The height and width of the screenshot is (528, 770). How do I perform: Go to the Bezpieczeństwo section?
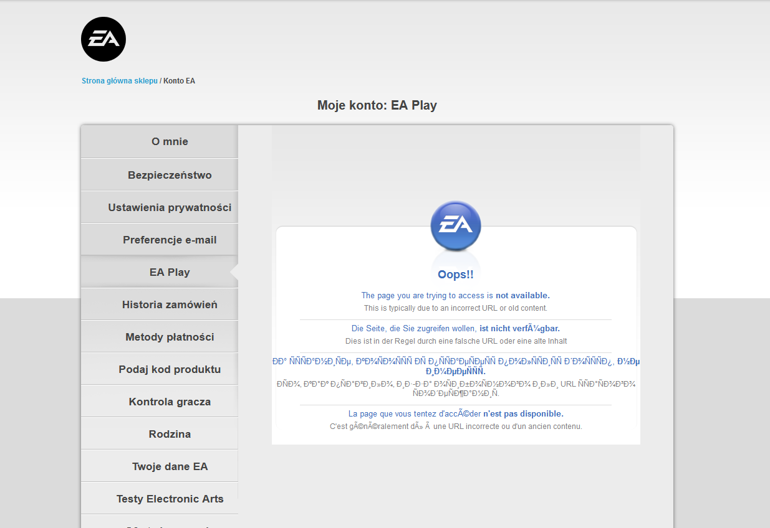[x=170, y=175]
